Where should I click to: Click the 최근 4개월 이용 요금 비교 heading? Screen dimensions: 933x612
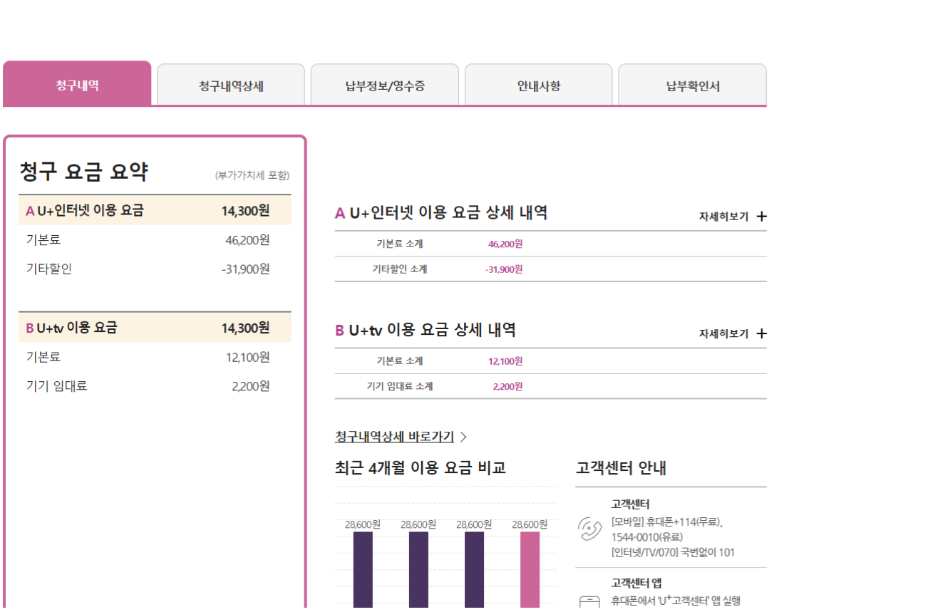(x=420, y=468)
